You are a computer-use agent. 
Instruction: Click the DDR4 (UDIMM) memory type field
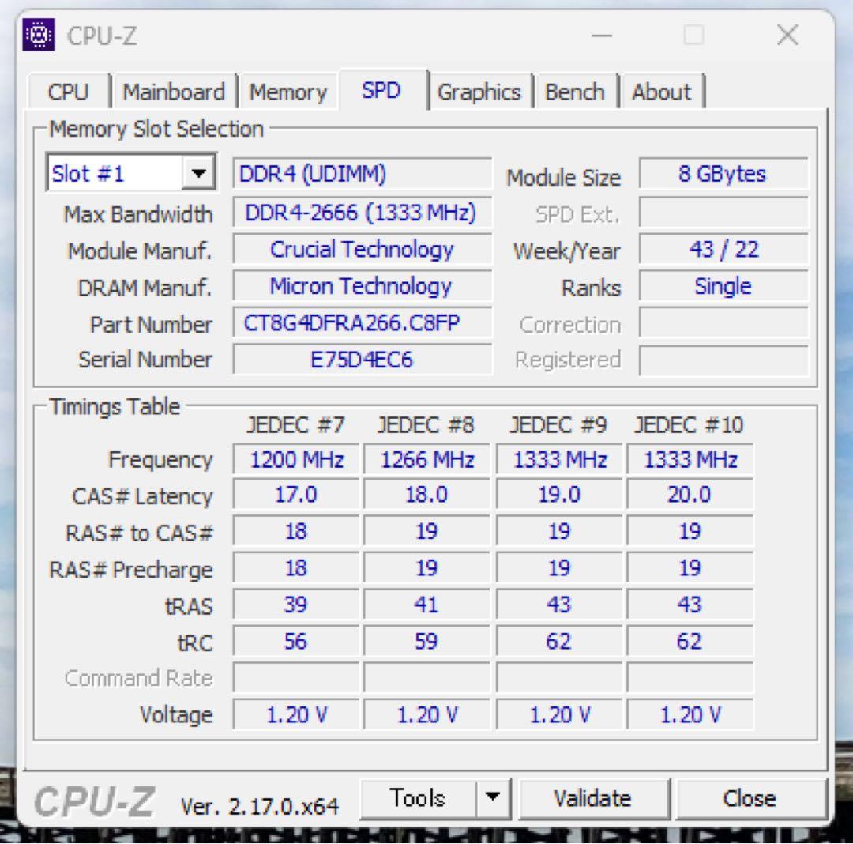pyautogui.click(x=363, y=174)
